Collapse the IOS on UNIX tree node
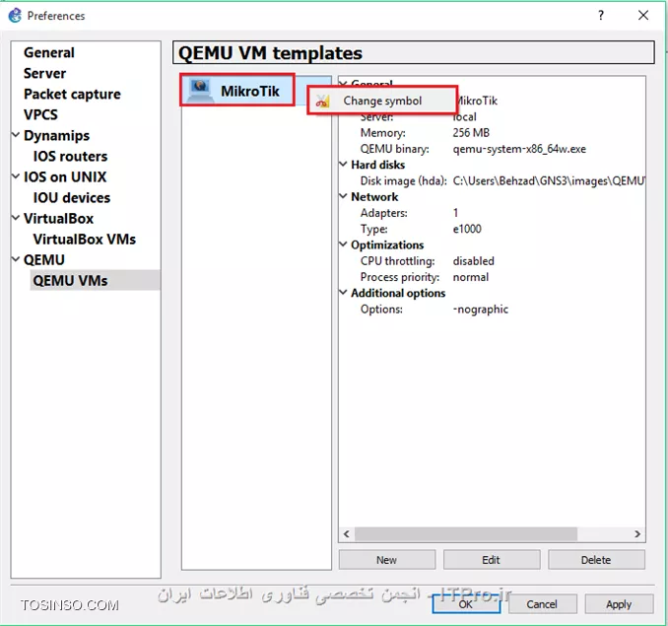The width and height of the screenshot is (668, 626). pyautogui.click(x=16, y=176)
